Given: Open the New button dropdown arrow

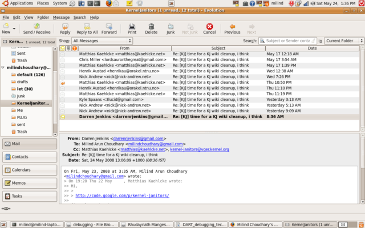Looking at the screenshot, I should pos(14,28).
